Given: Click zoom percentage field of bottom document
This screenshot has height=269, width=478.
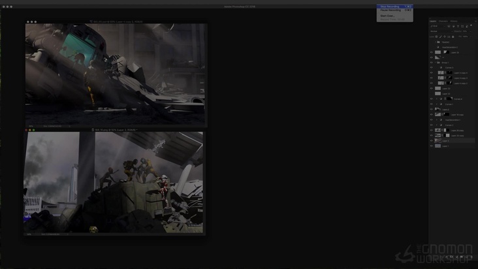Looking at the screenshot, I should click(29, 234).
